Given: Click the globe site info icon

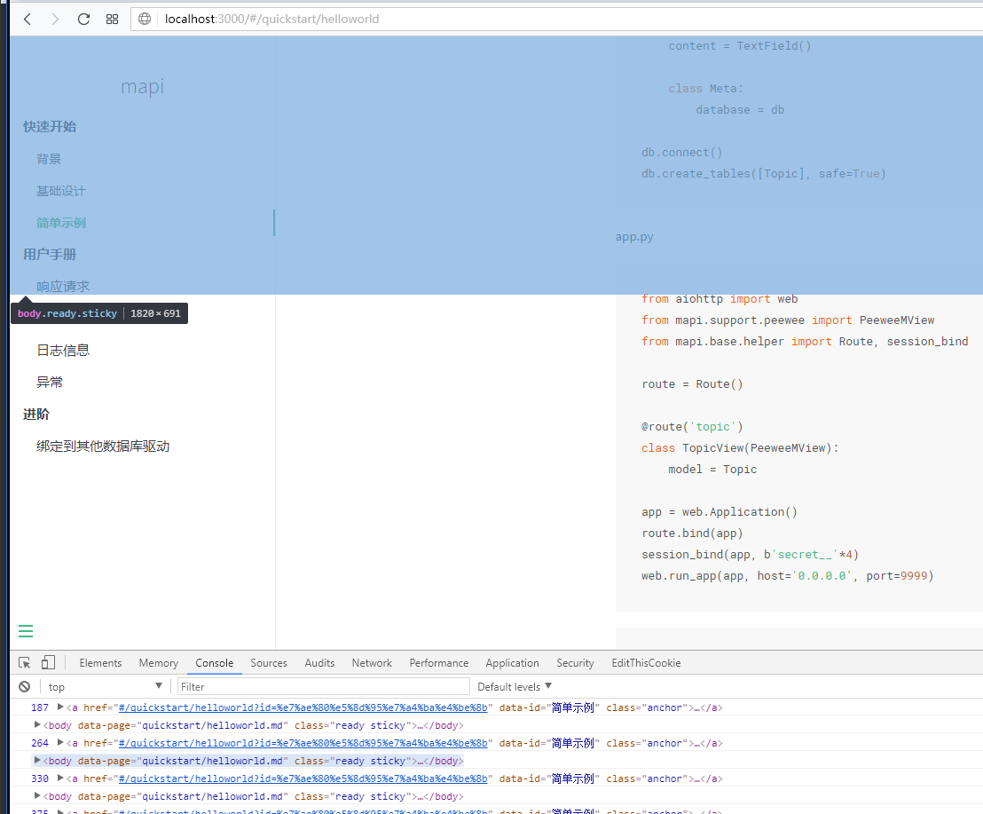Looking at the screenshot, I should [x=145, y=19].
